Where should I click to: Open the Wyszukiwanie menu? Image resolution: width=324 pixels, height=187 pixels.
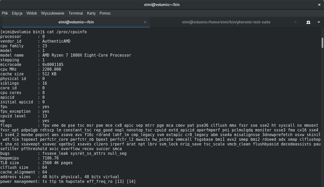52,13
